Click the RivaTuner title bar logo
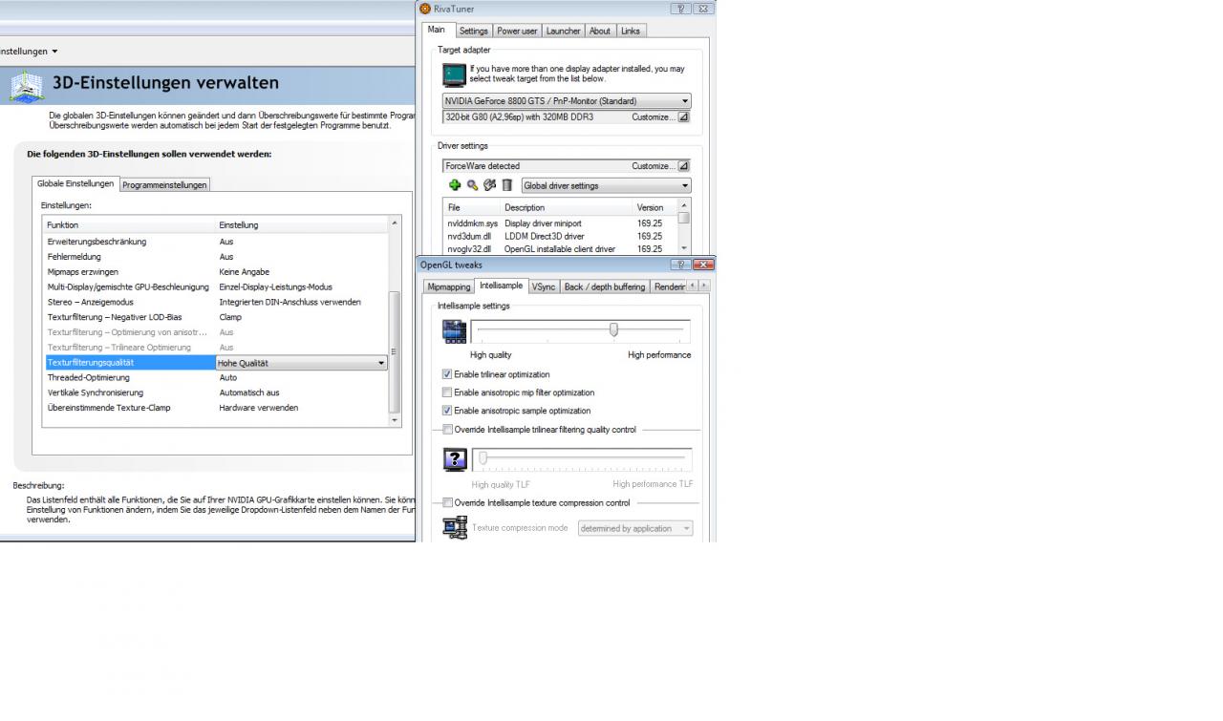Viewport: 1223px width, 721px height. click(x=425, y=8)
